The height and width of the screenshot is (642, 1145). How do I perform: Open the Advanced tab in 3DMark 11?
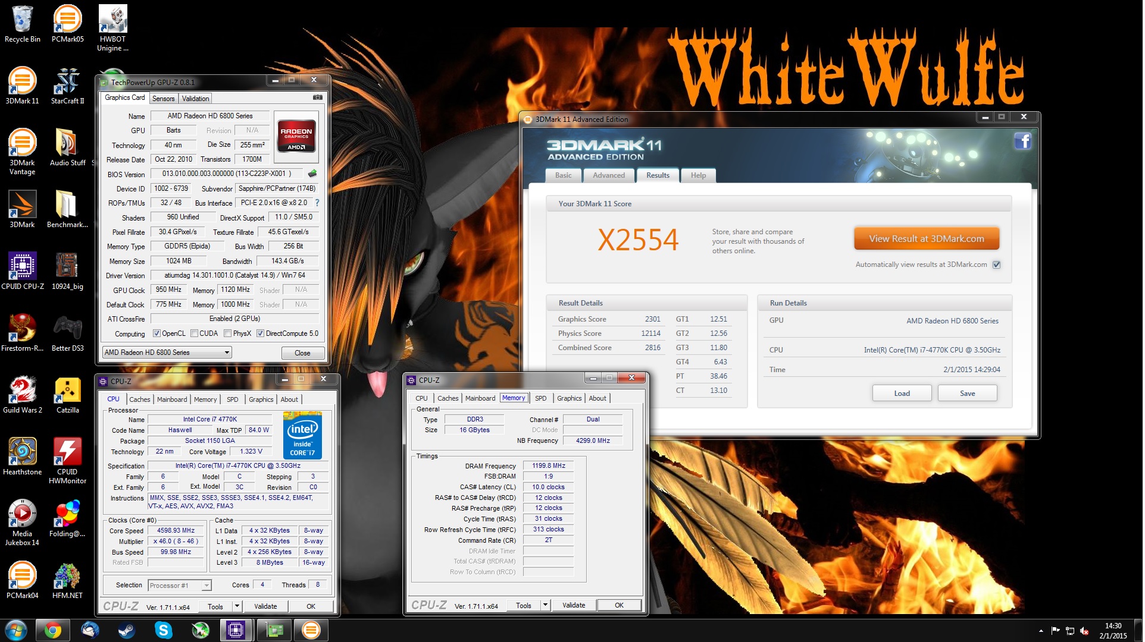click(610, 175)
